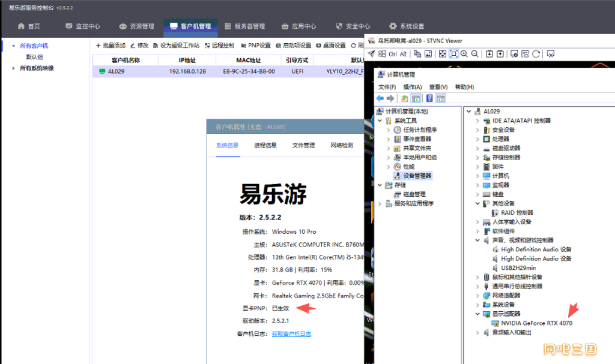Click the cloud window icon in STVNC Viewer toolbar
This screenshot has width=615, height=364.
pyautogui.click(x=525, y=54)
